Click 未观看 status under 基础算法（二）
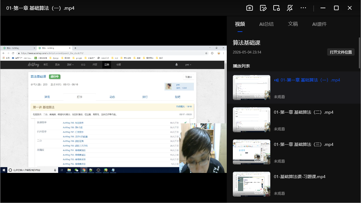The image size is (361, 203). click(x=279, y=129)
